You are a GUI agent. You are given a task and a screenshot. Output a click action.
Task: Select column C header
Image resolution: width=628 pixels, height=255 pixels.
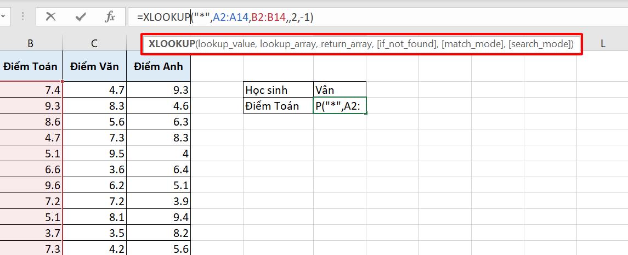point(94,44)
